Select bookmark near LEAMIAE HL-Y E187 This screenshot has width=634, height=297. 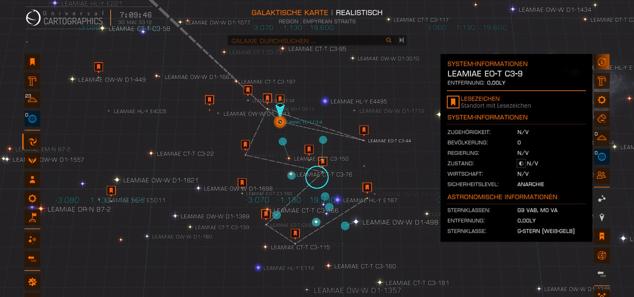point(367,188)
